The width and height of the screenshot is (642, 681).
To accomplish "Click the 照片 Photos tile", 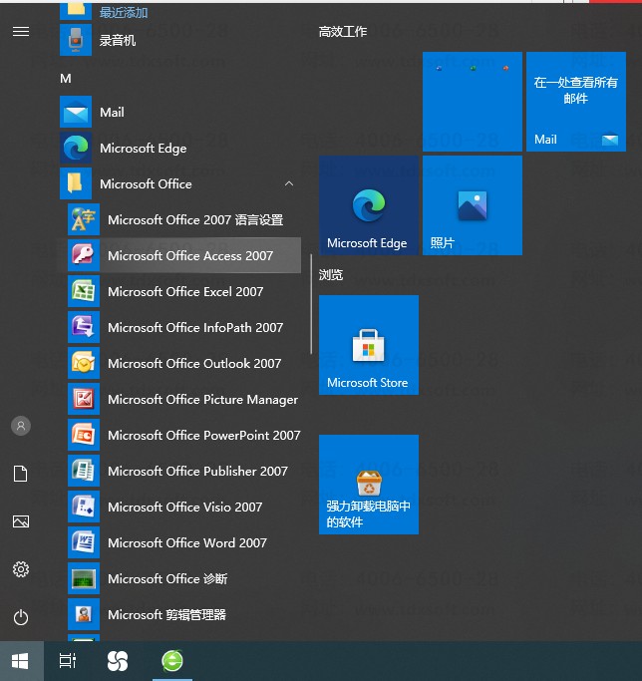I will point(472,205).
